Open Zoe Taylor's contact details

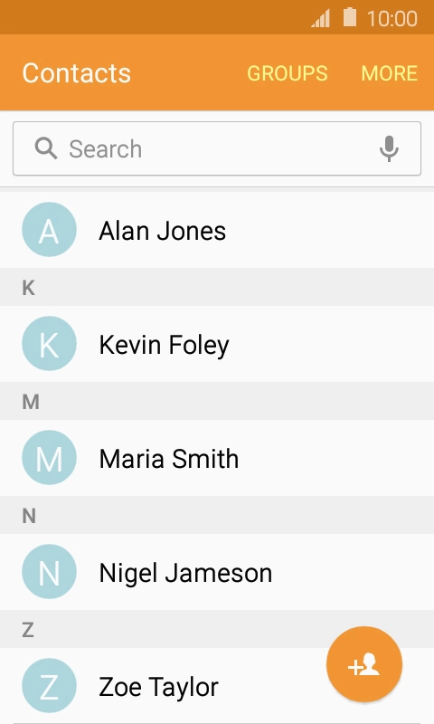(217, 686)
